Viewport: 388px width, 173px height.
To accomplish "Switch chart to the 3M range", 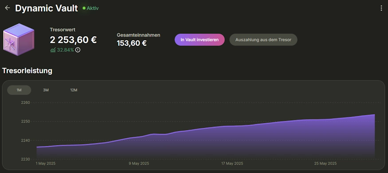I will [x=46, y=90].
